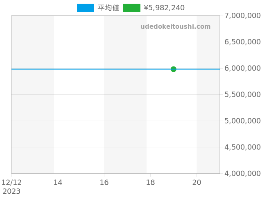Screen dimensions: 262x197
Task: Select the 12/12 date axis label
Action: click(11, 182)
